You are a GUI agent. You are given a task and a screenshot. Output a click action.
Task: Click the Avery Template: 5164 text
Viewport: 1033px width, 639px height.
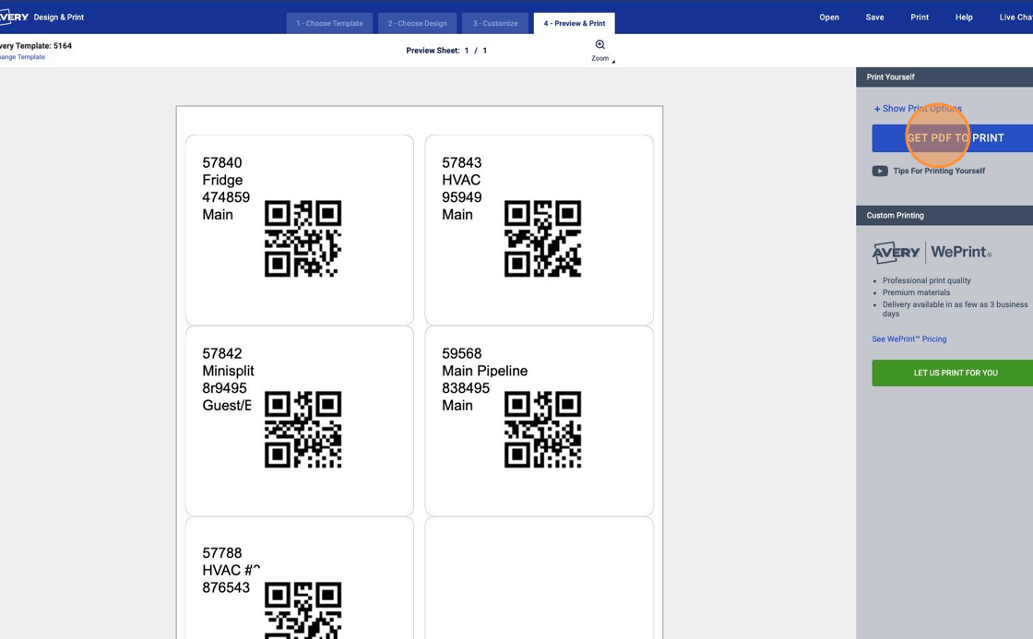click(x=36, y=46)
